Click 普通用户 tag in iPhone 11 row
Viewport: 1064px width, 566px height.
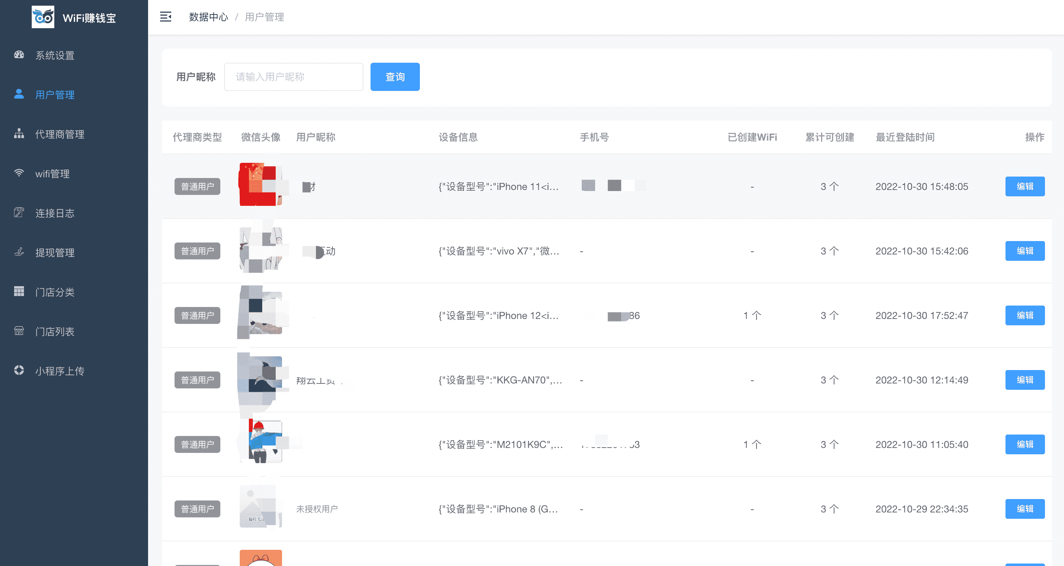click(x=197, y=186)
